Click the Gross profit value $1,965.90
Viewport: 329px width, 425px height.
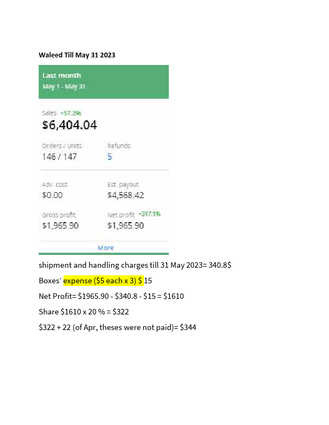point(60,225)
